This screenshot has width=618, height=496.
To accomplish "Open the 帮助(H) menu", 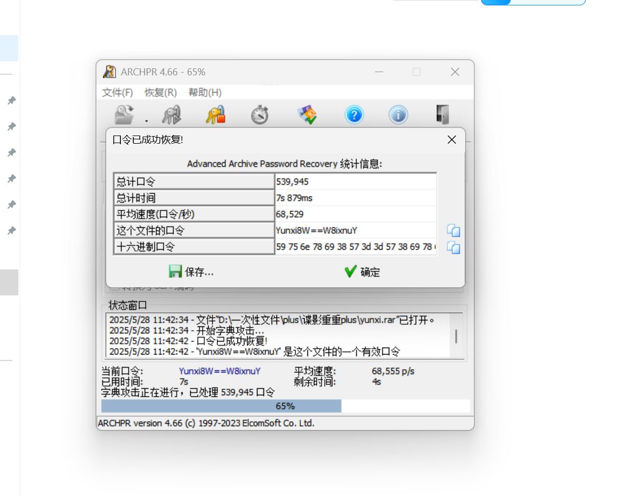I will coord(205,93).
